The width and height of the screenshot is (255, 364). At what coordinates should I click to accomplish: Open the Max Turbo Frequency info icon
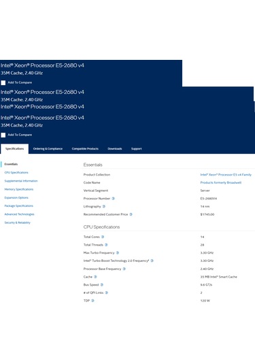118,252
